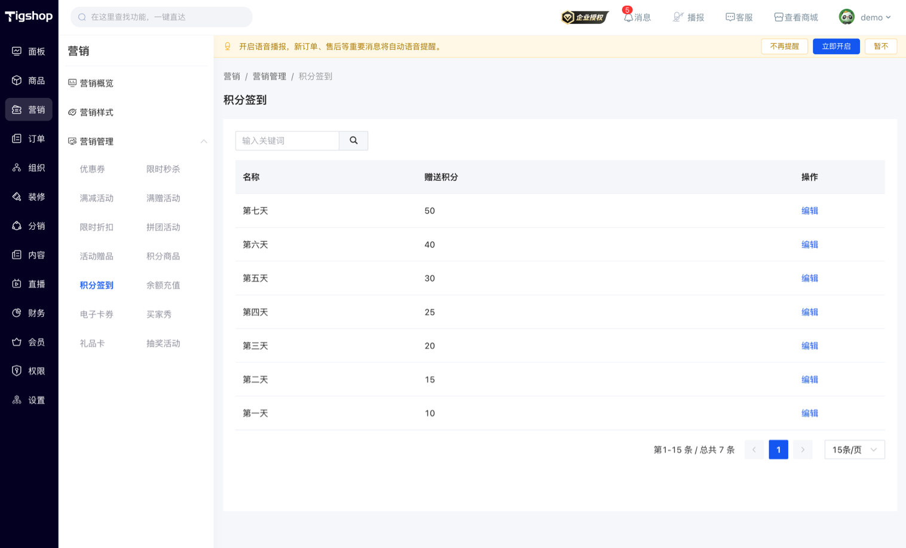Open the 内容 content icon
Image resolution: width=906 pixels, height=548 pixels.
(17, 255)
